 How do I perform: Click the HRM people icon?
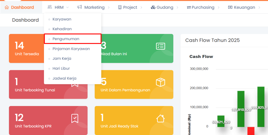click(50, 7)
